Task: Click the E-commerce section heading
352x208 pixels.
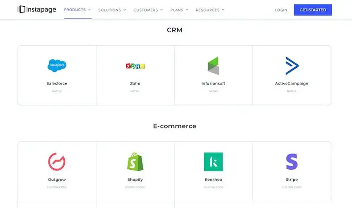Action: pos(174,126)
